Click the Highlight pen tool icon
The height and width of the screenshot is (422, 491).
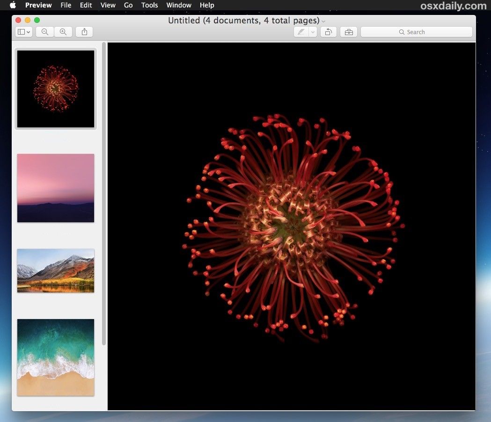(300, 32)
